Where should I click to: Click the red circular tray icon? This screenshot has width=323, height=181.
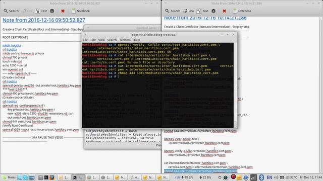233,176
